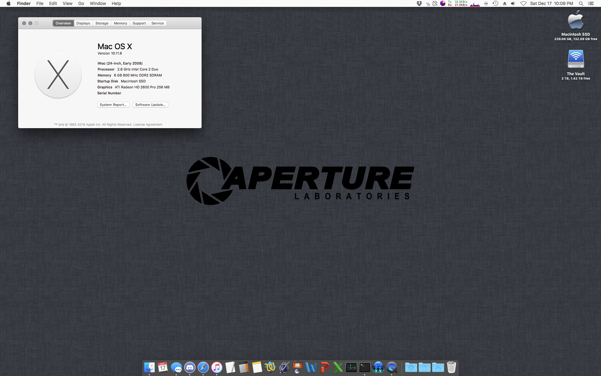
Task: Open the Downloads folder stack in Dock
Action: (x=411, y=367)
